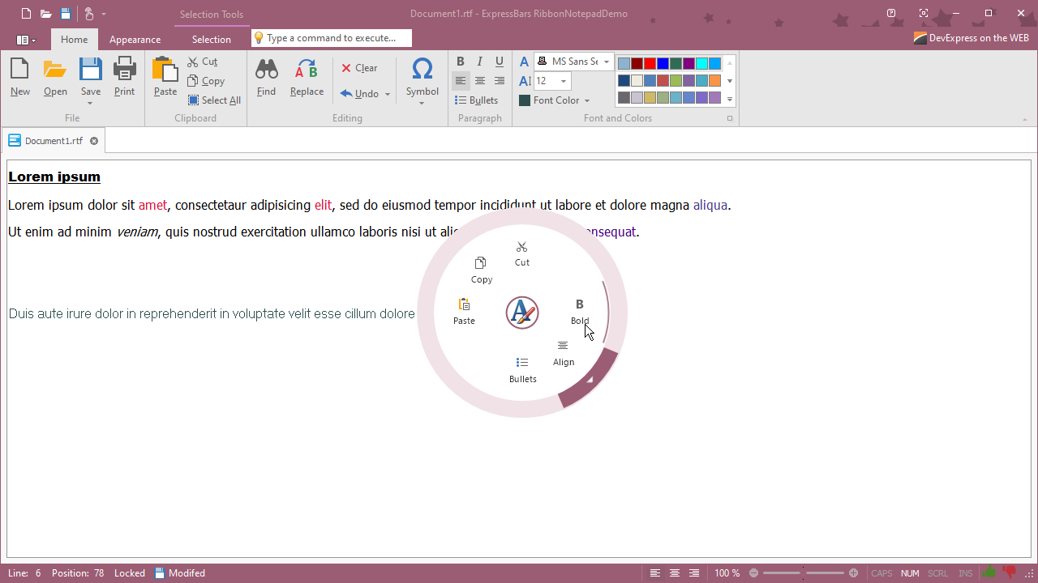Click the Undo button in ribbon
This screenshot has height=583, width=1038.
359,94
